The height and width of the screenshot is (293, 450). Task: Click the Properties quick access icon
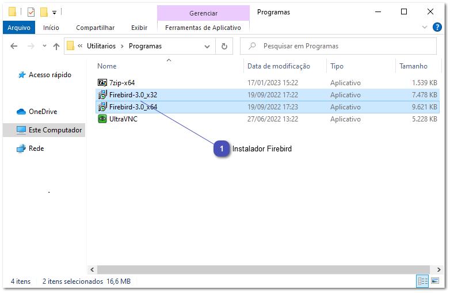(x=31, y=12)
